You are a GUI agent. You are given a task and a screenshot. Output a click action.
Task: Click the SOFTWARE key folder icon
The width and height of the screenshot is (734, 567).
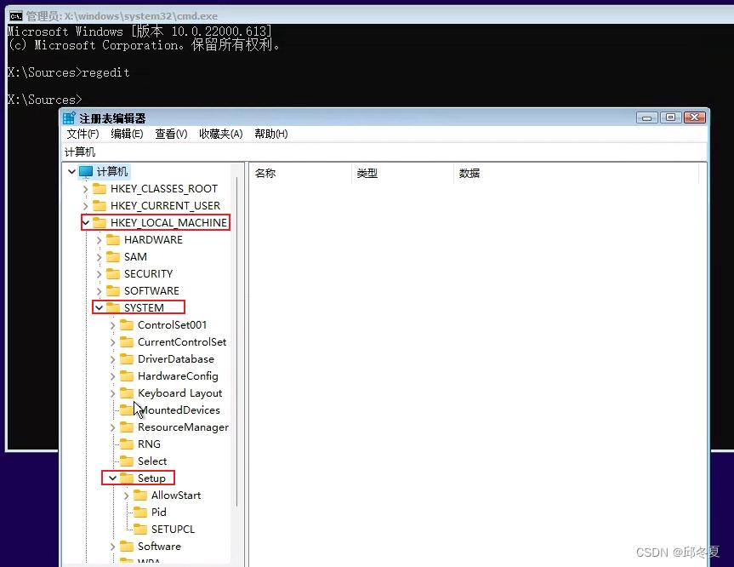tap(113, 290)
